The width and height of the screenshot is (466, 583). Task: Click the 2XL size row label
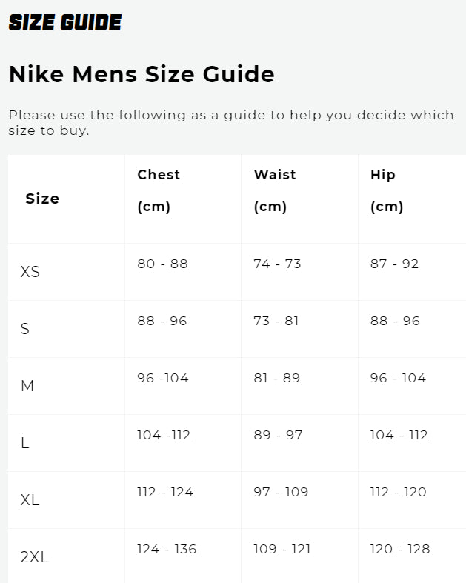35,557
